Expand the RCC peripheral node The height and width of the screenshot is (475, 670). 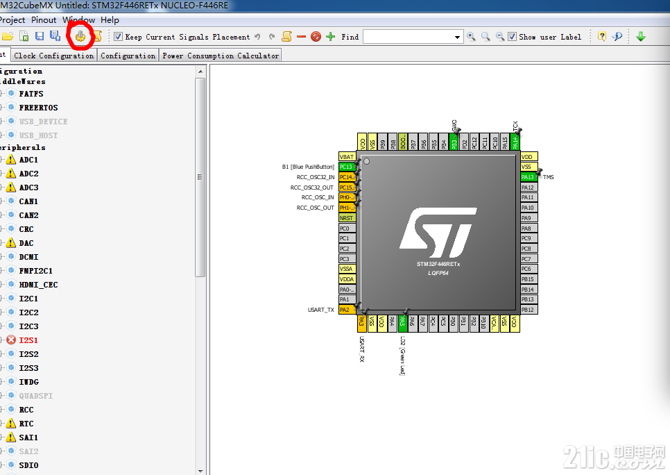[x=2, y=410]
